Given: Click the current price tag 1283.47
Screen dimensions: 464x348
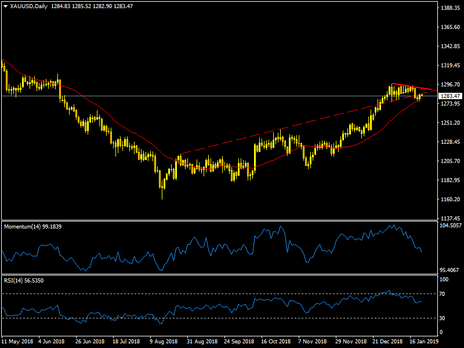Looking at the screenshot, I should click(449, 96).
